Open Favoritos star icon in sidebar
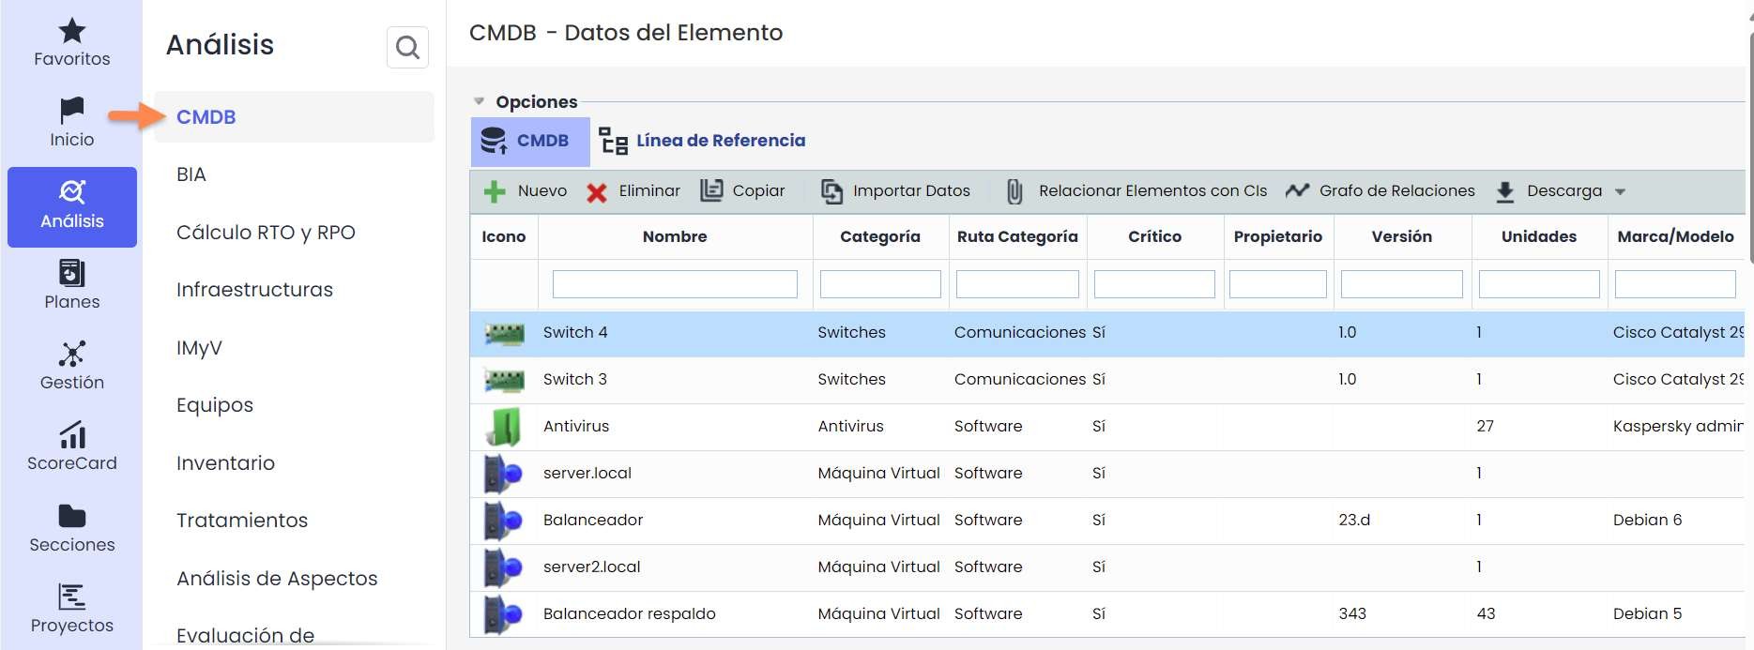Image resolution: width=1754 pixels, height=650 pixels. (x=71, y=32)
